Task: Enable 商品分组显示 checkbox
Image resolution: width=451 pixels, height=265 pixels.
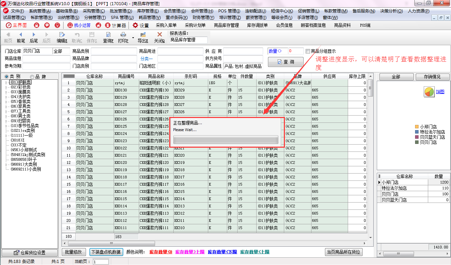Action: [x=308, y=51]
